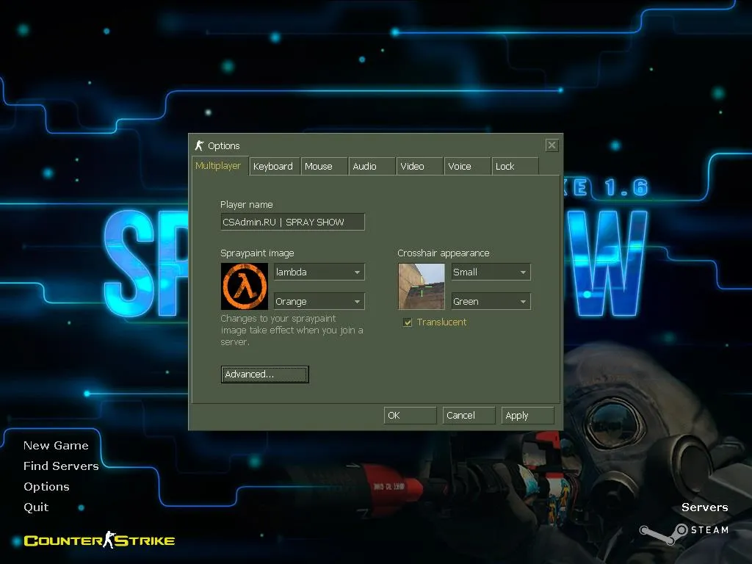Click the Counter-Strike logo
The height and width of the screenshot is (564, 752).
click(x=99, y=540)
